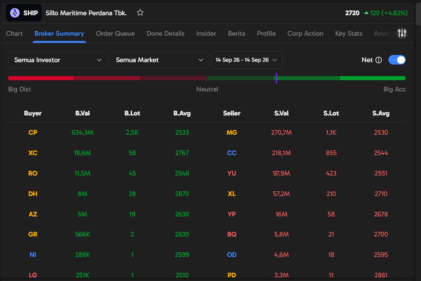Open the Key Stats tab

coord(349,33)
